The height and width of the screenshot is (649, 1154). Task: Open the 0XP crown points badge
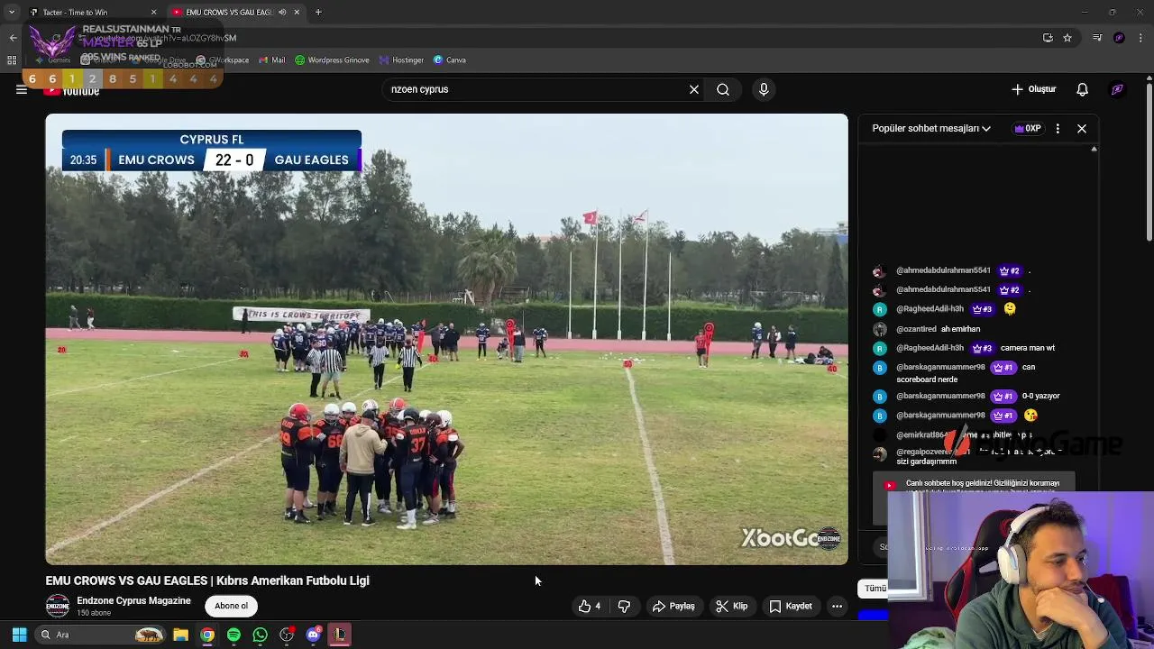pyautogui.click(x=1027, y=129)
